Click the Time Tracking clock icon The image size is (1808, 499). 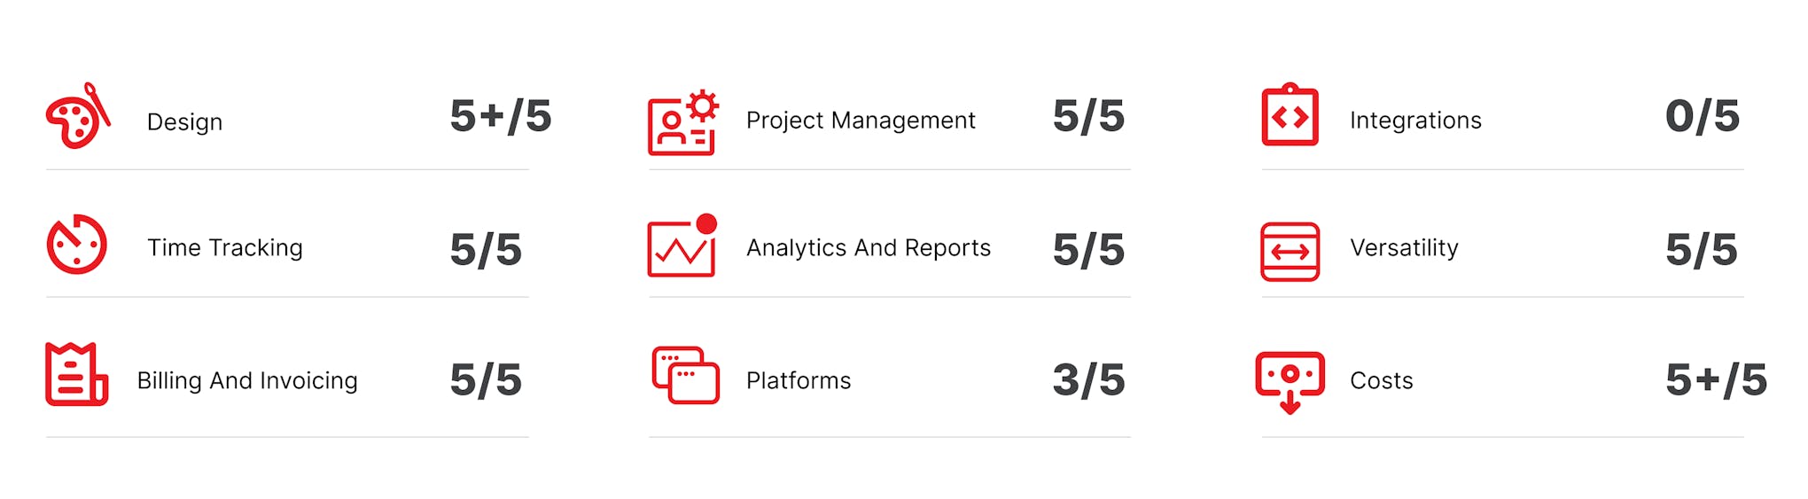click(76, 244)
